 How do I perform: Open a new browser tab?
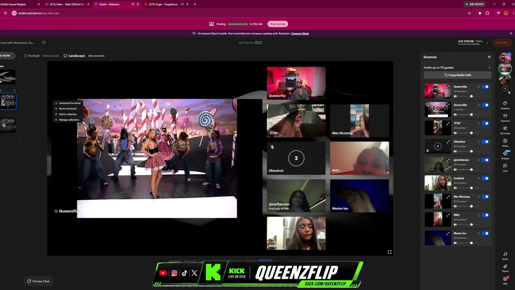click(x=195, y=4)
